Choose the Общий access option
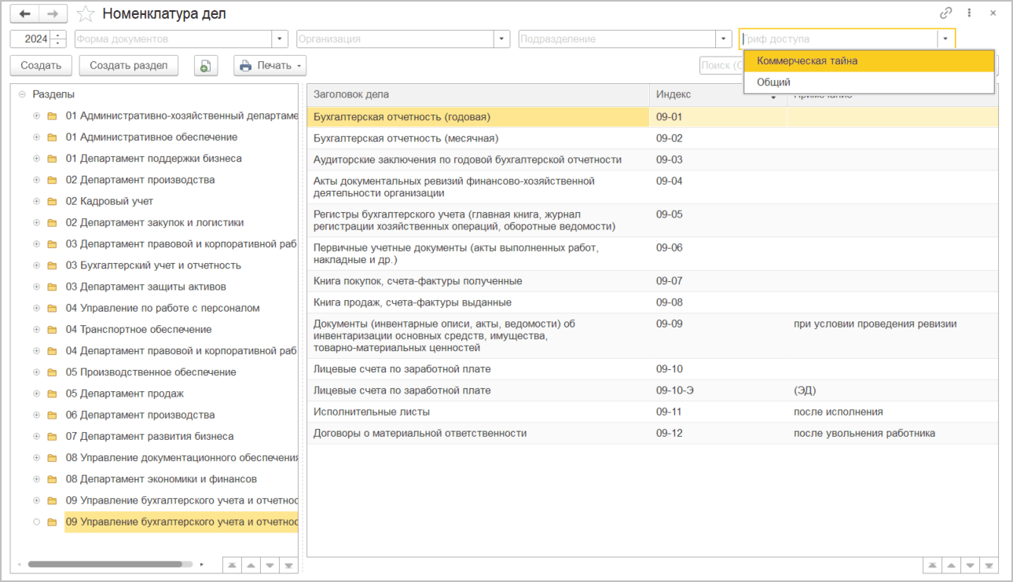The height and width of the screenshot is (582, 1013). click(x=774, y=82)
